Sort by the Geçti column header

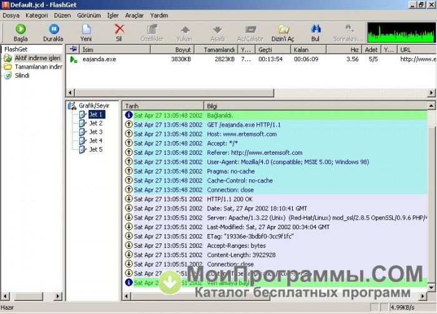pos(273,49)
